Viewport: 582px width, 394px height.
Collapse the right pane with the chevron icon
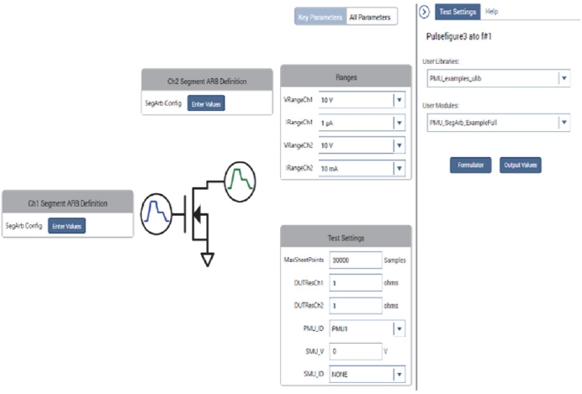(424, 12)
